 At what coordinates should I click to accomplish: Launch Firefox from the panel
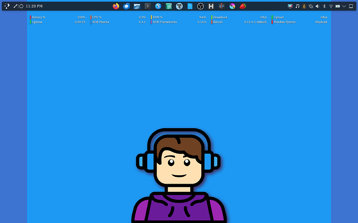click(x=116, y=6)
